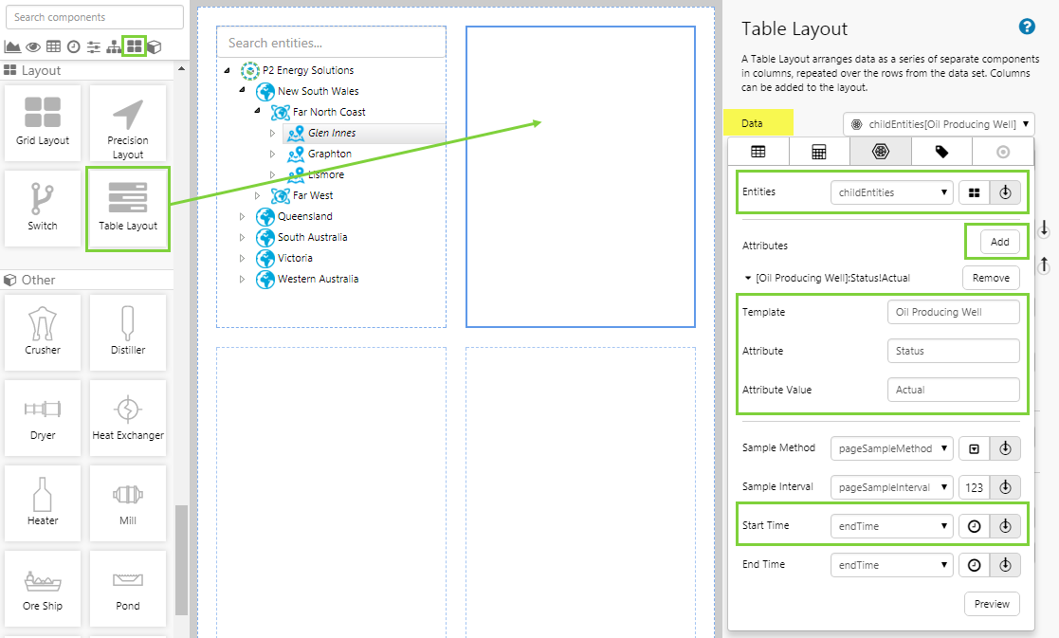The height and width of the screenshot is (638, 1059).
Task: Switch to the tag data tab
Action: [x=941, y=152]
